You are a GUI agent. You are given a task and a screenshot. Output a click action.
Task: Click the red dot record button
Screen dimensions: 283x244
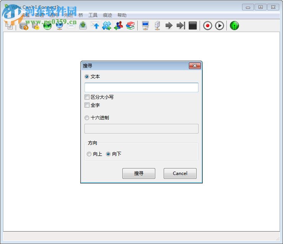tap(208, 26)
